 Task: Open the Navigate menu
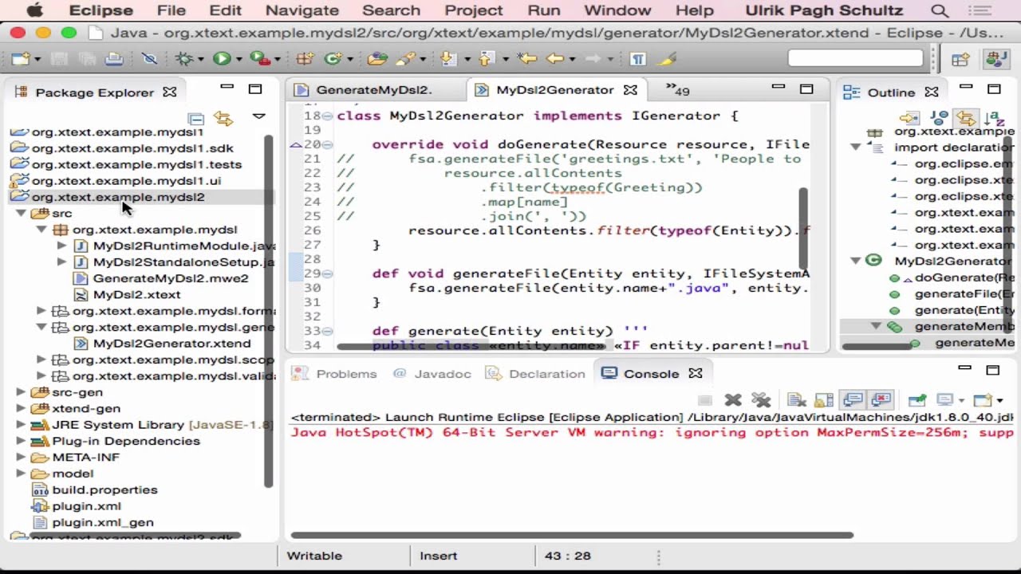pyautogui.click(x=302, y=10)
